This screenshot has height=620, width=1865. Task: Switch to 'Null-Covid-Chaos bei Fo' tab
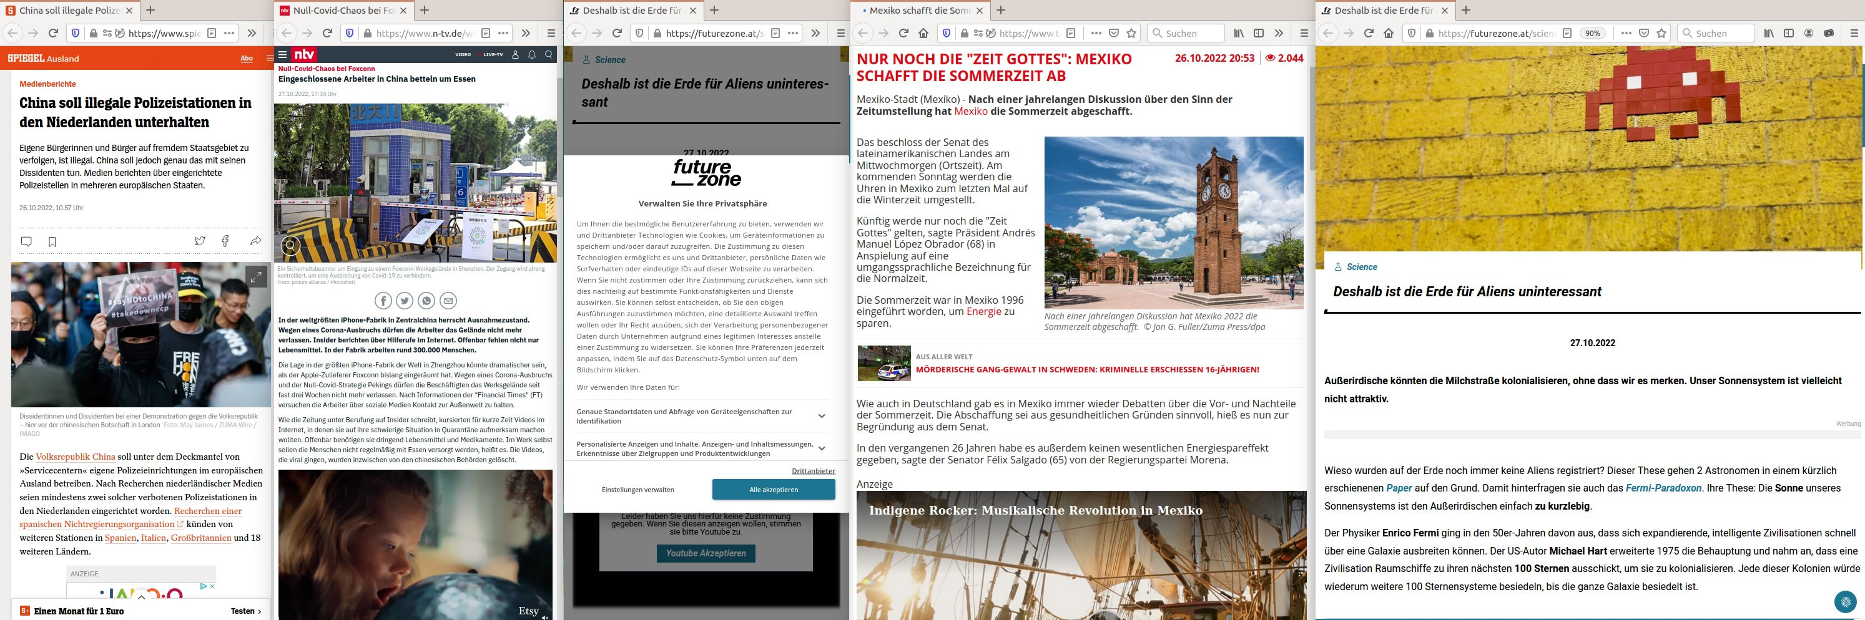[x=343, y=10]
